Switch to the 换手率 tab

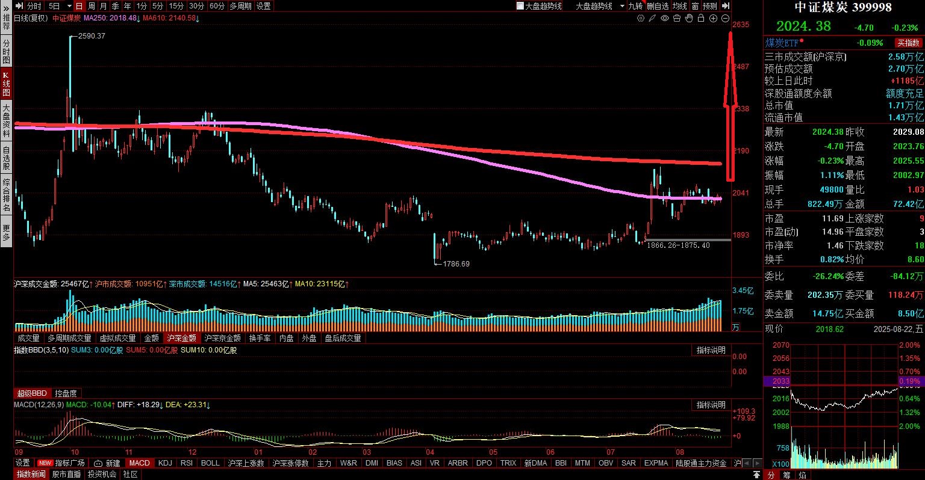(260, 338)
